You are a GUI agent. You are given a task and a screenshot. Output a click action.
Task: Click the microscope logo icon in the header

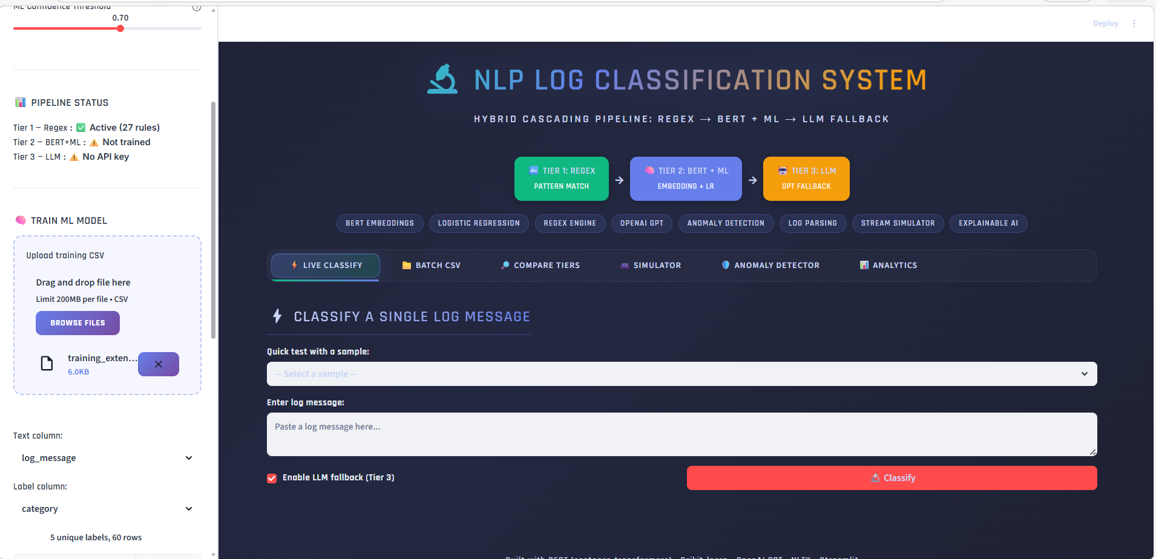(442, 79)
